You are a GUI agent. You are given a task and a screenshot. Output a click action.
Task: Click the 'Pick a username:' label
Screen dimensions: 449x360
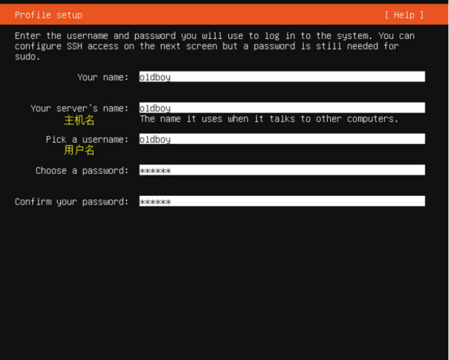coord(87,139)
